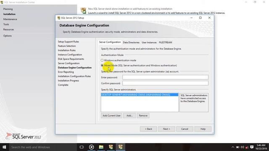Click Instance Configuration step
Screen dimensions: 269x151
pyautogui.click(x=70, y=55)
